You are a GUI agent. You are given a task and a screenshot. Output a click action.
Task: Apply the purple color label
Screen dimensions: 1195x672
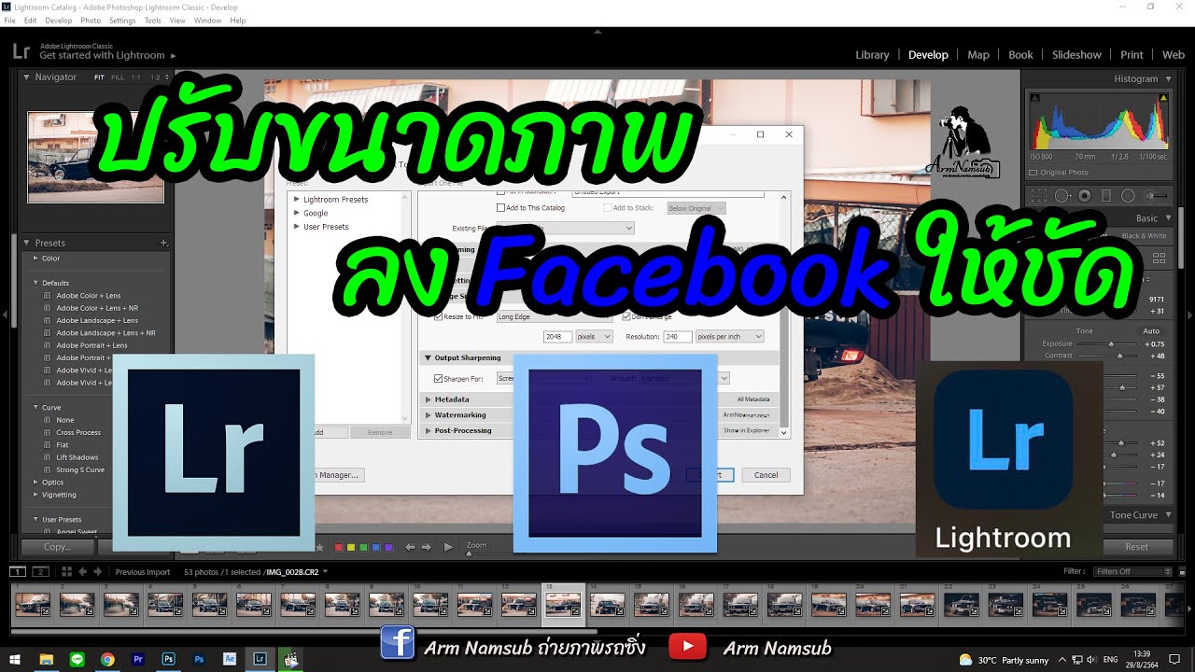click(387, 547)
